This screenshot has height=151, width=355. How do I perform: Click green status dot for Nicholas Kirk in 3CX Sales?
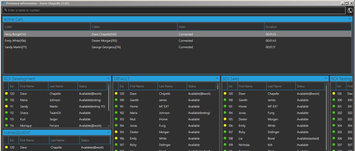tap(225, 145)
